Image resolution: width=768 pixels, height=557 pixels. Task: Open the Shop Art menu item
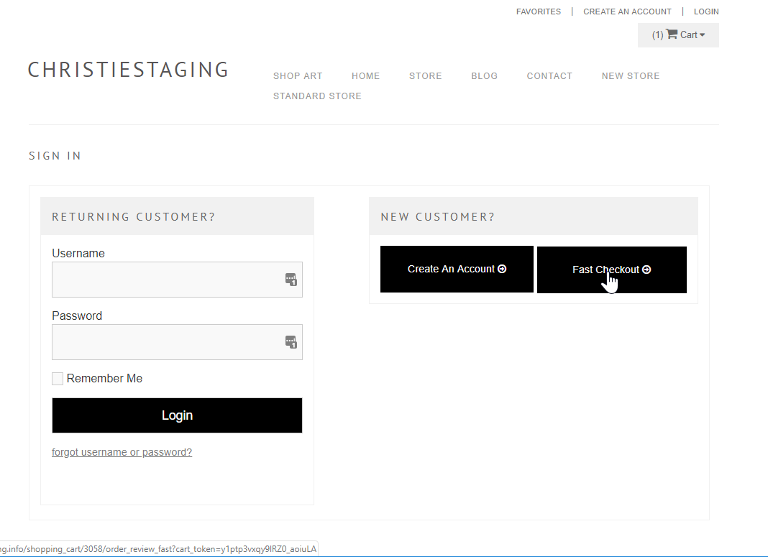click(x=298, y=76)
